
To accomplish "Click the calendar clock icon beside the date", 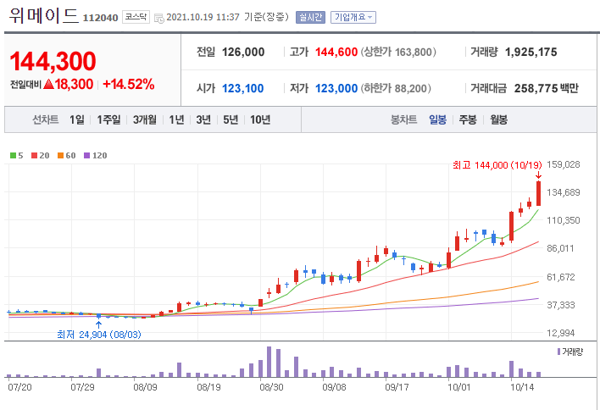I will (x=158, y=18).
